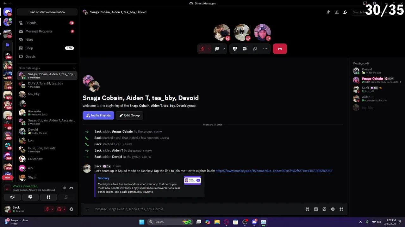The height and width of the screenshot is (227, 405).
Task: Share screen from Voice Connected panel
Action: (30, 197)
